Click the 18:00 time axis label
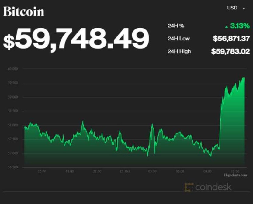253x204 pixels. coord(69,171)
